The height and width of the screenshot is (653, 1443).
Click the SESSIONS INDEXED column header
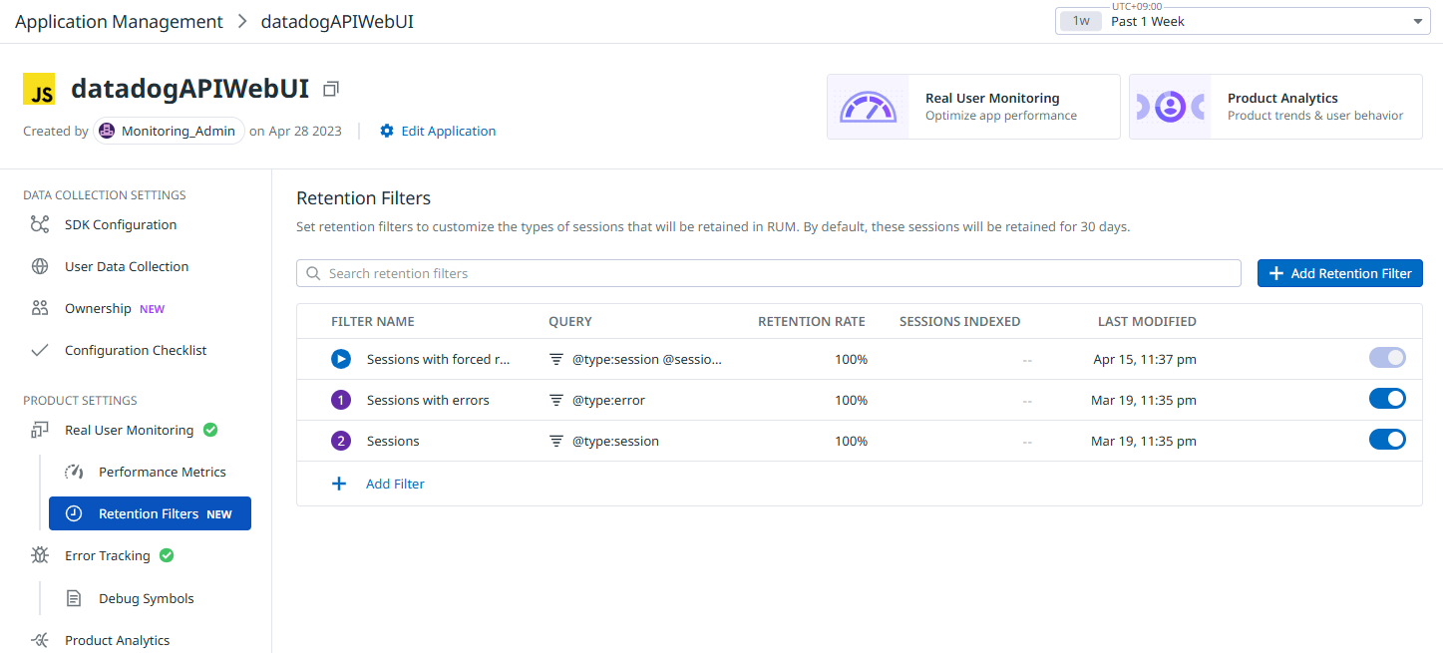959,321
